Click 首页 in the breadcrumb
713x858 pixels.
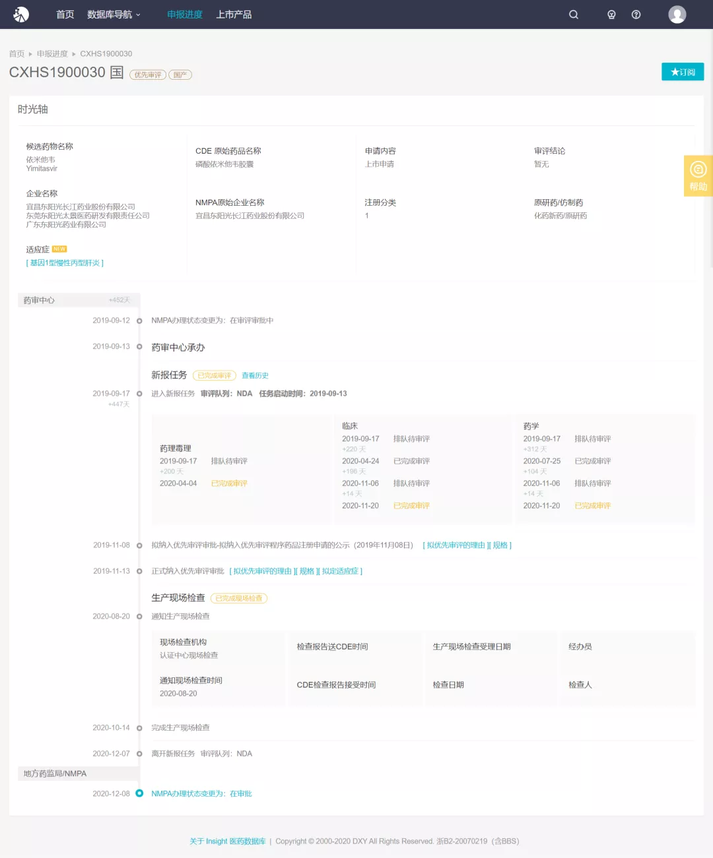[17, 54]
